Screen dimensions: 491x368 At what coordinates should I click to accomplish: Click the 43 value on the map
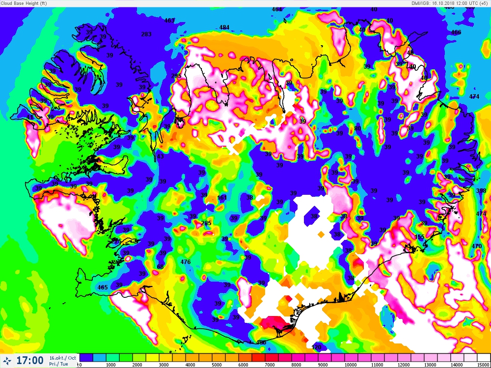coord(160,156)
